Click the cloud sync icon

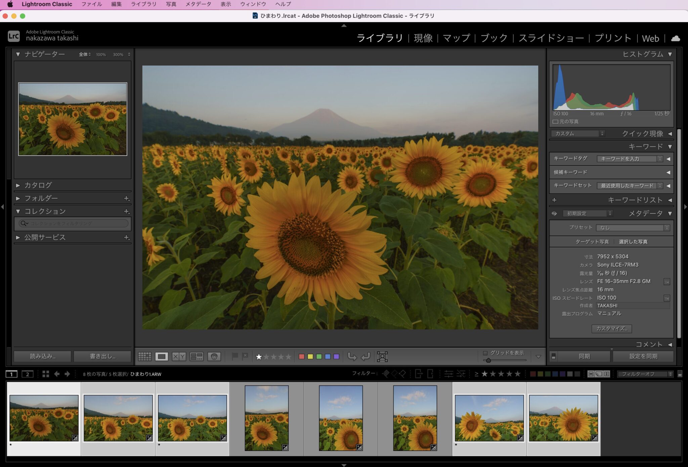(x=675, y=38)
